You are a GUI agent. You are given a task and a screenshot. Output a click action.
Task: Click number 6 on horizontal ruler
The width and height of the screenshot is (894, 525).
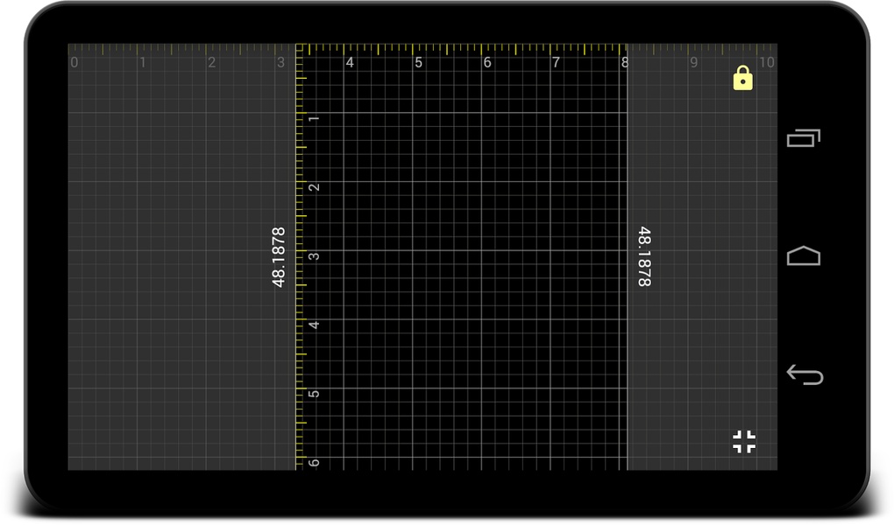(x=487, y=63)
